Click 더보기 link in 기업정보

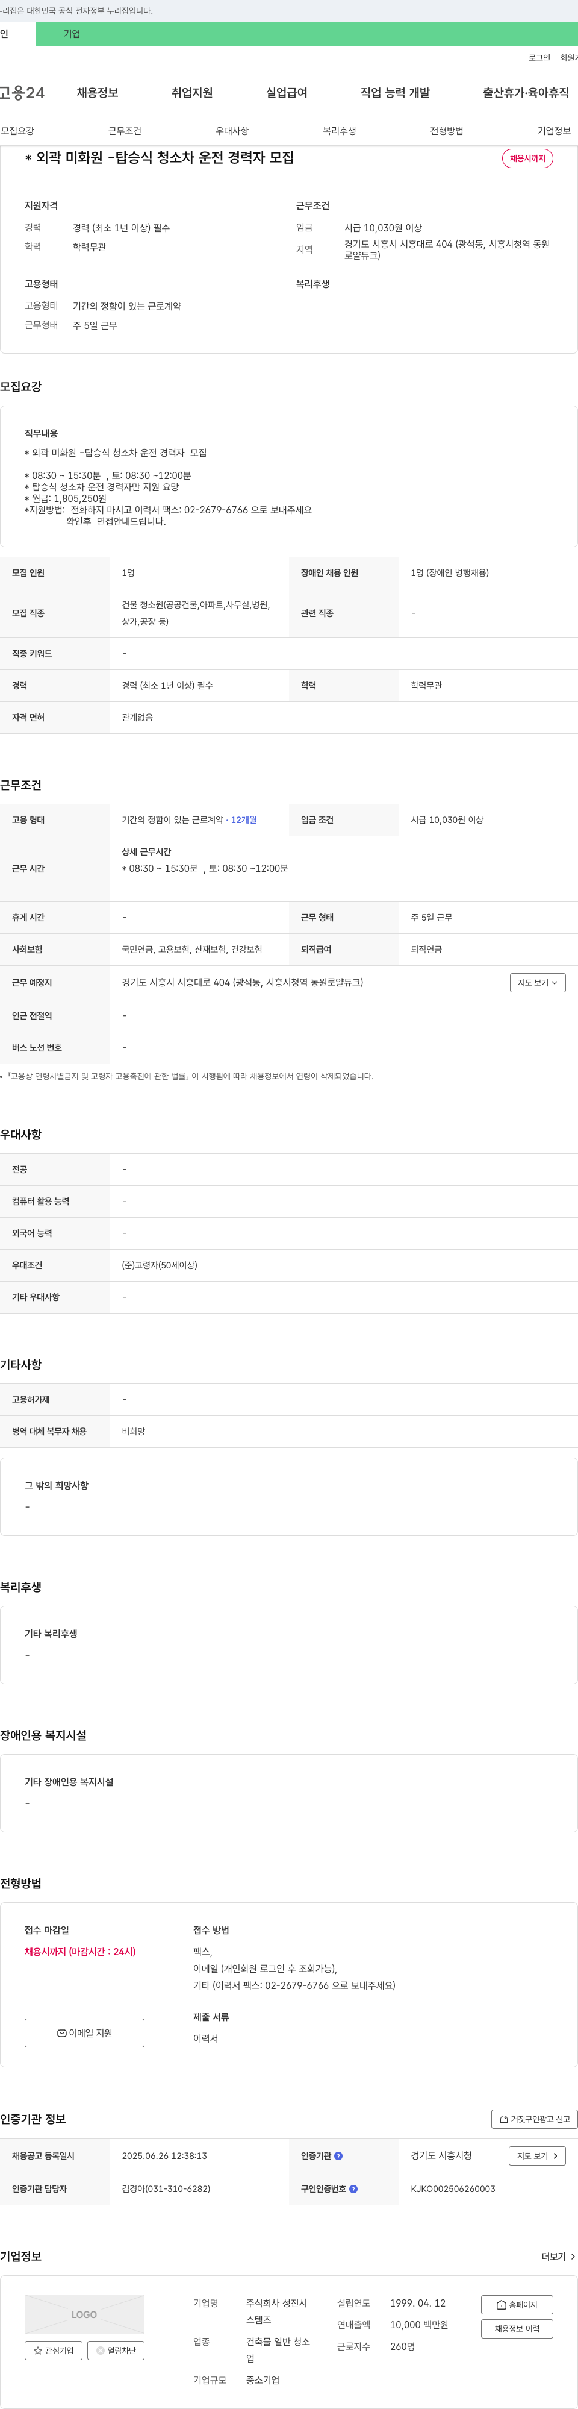[558, 2257]
